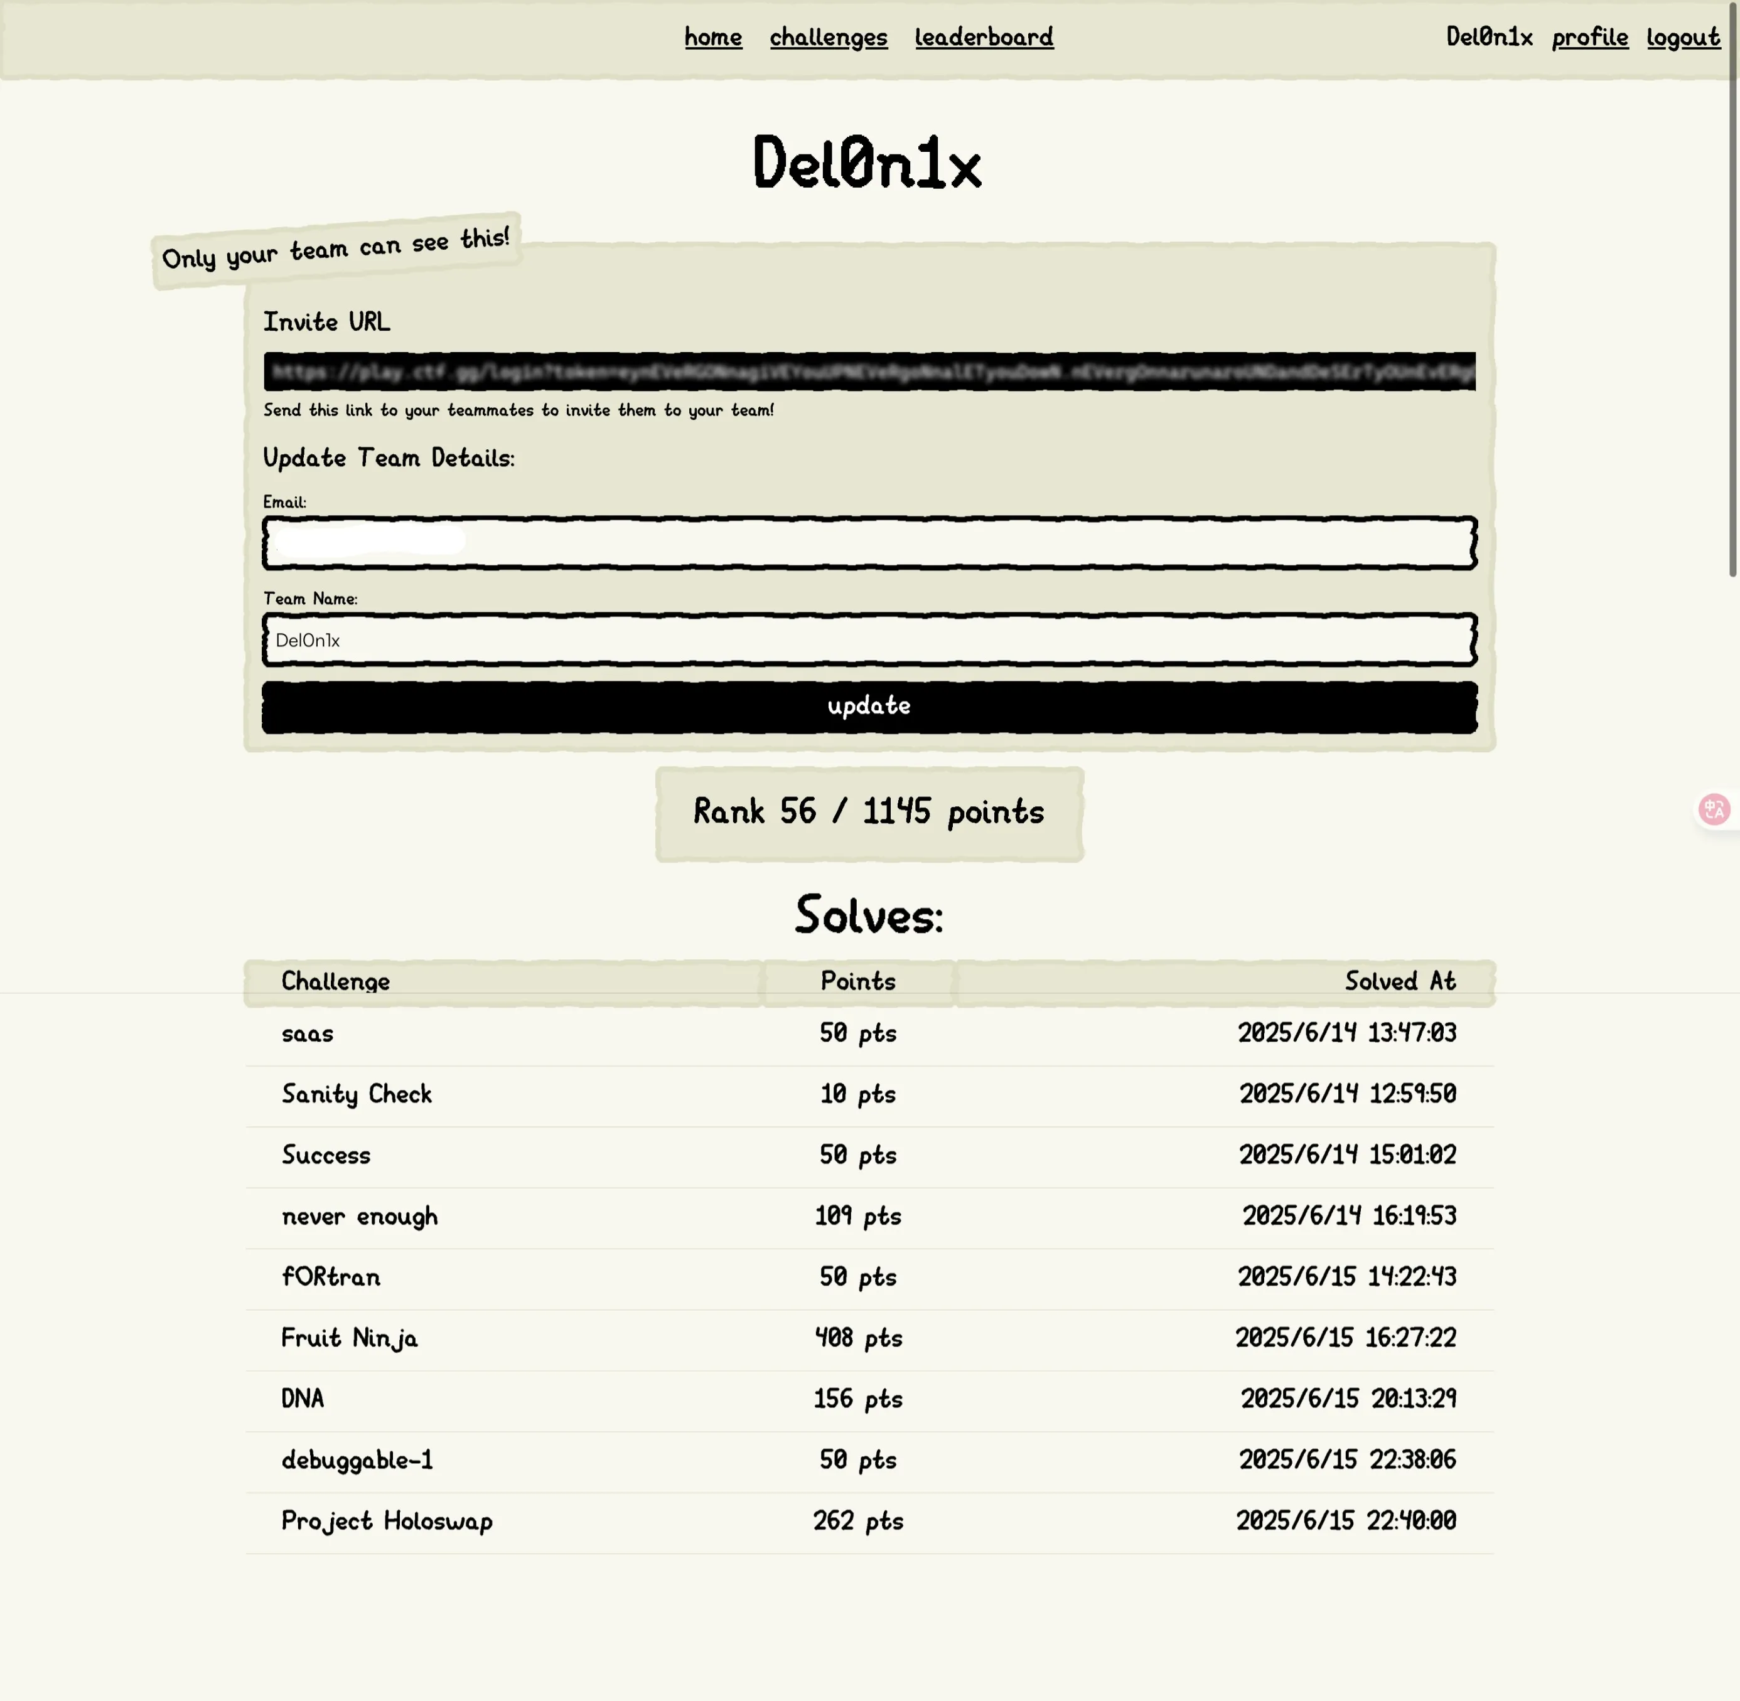1740x1701 pixels.
Task: Click into the Team Name field
Action: pyautogui.click(x=869, y=639)
